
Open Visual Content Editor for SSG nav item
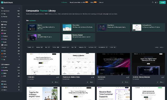coord(77,2)
